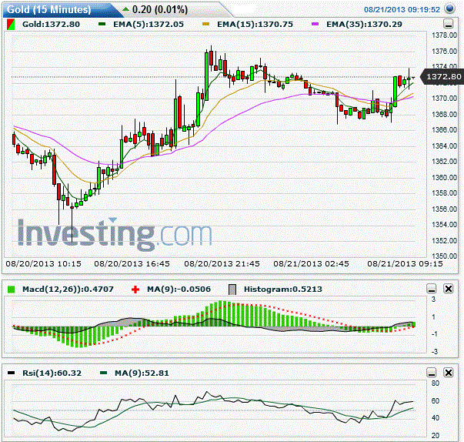The image size is (464, 442).
Task: Click the timestamp 08/21/2013 09:19:52
Action: point(402,9)
